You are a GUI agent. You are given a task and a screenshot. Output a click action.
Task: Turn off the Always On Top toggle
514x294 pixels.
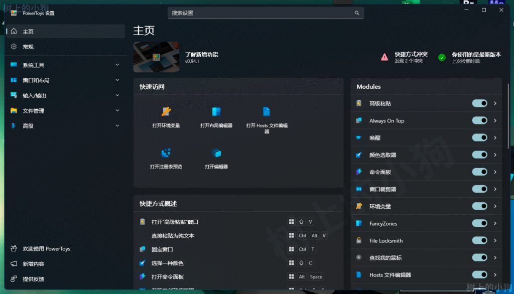479,120
